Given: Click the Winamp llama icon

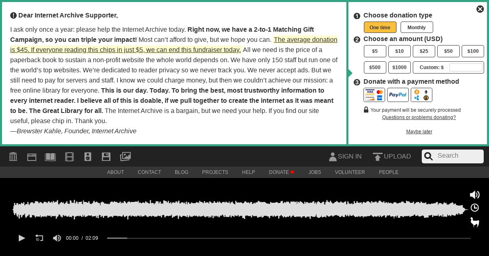Looking at the screenshot, I should point(475,222).
